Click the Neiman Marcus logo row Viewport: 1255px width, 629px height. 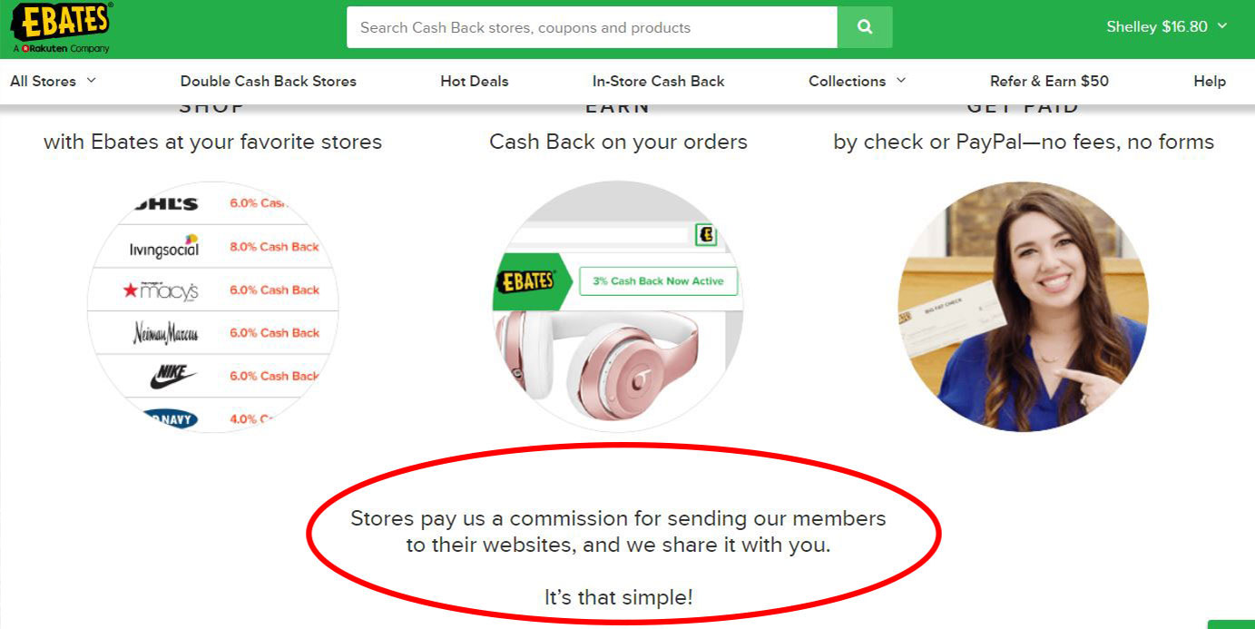(x=212, y=333)
